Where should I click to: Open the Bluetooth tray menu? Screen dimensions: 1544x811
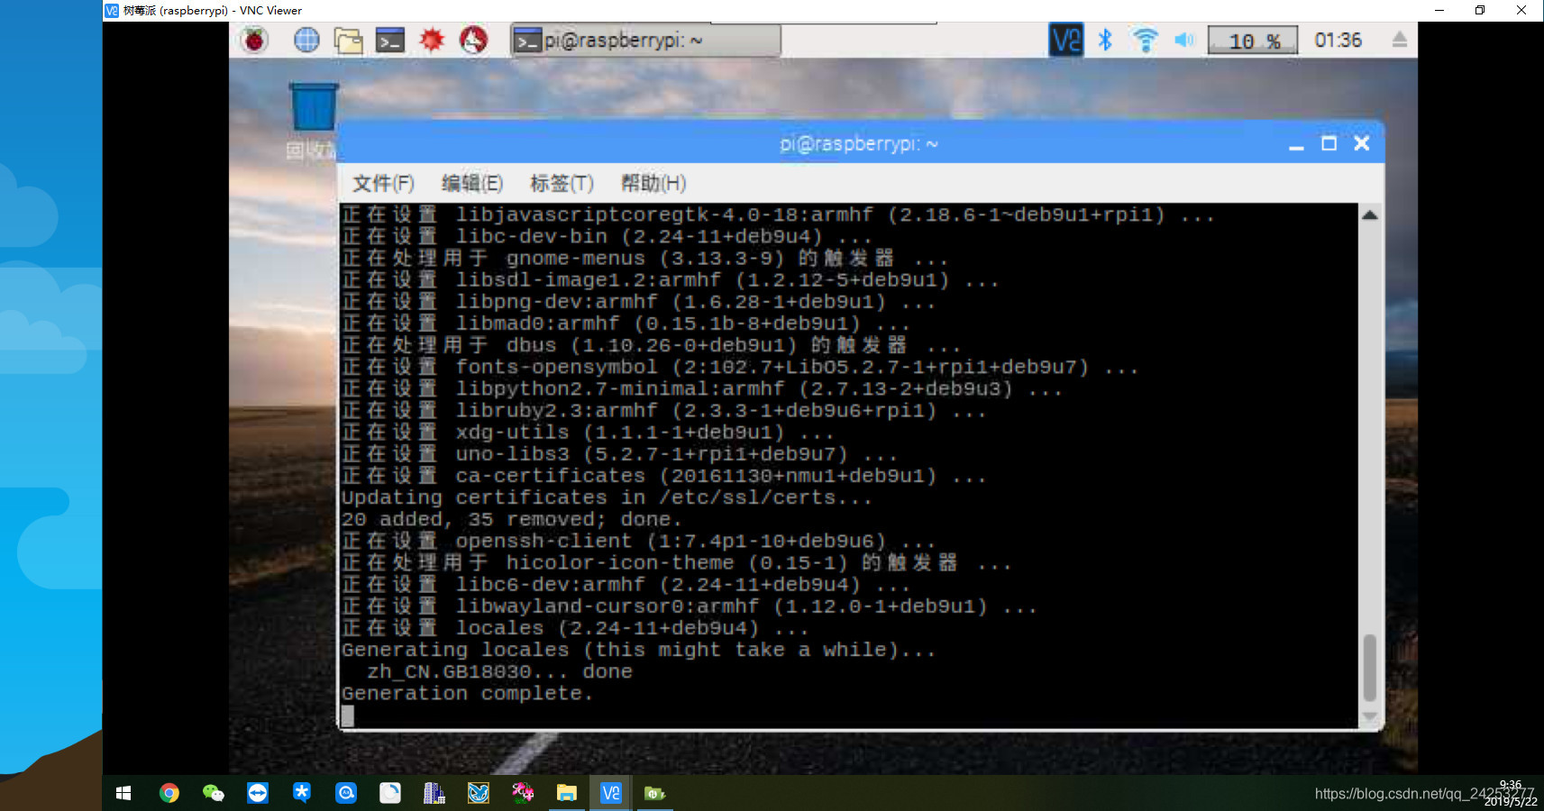coord(1105,40)
